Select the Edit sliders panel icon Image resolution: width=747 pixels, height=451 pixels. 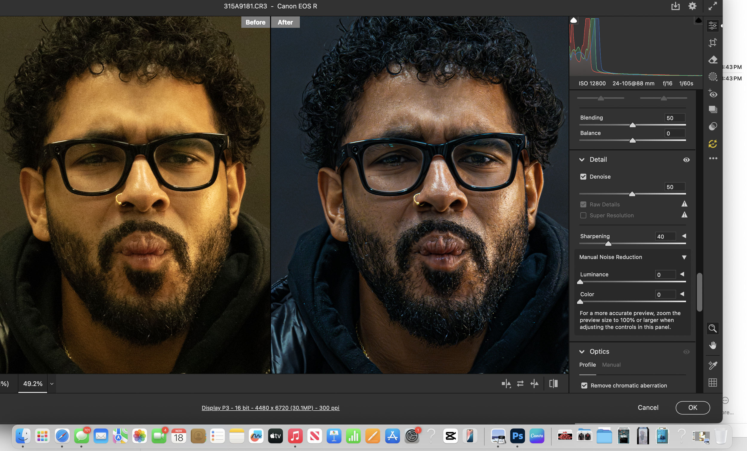pyautogui.click(x=712, y=25)
